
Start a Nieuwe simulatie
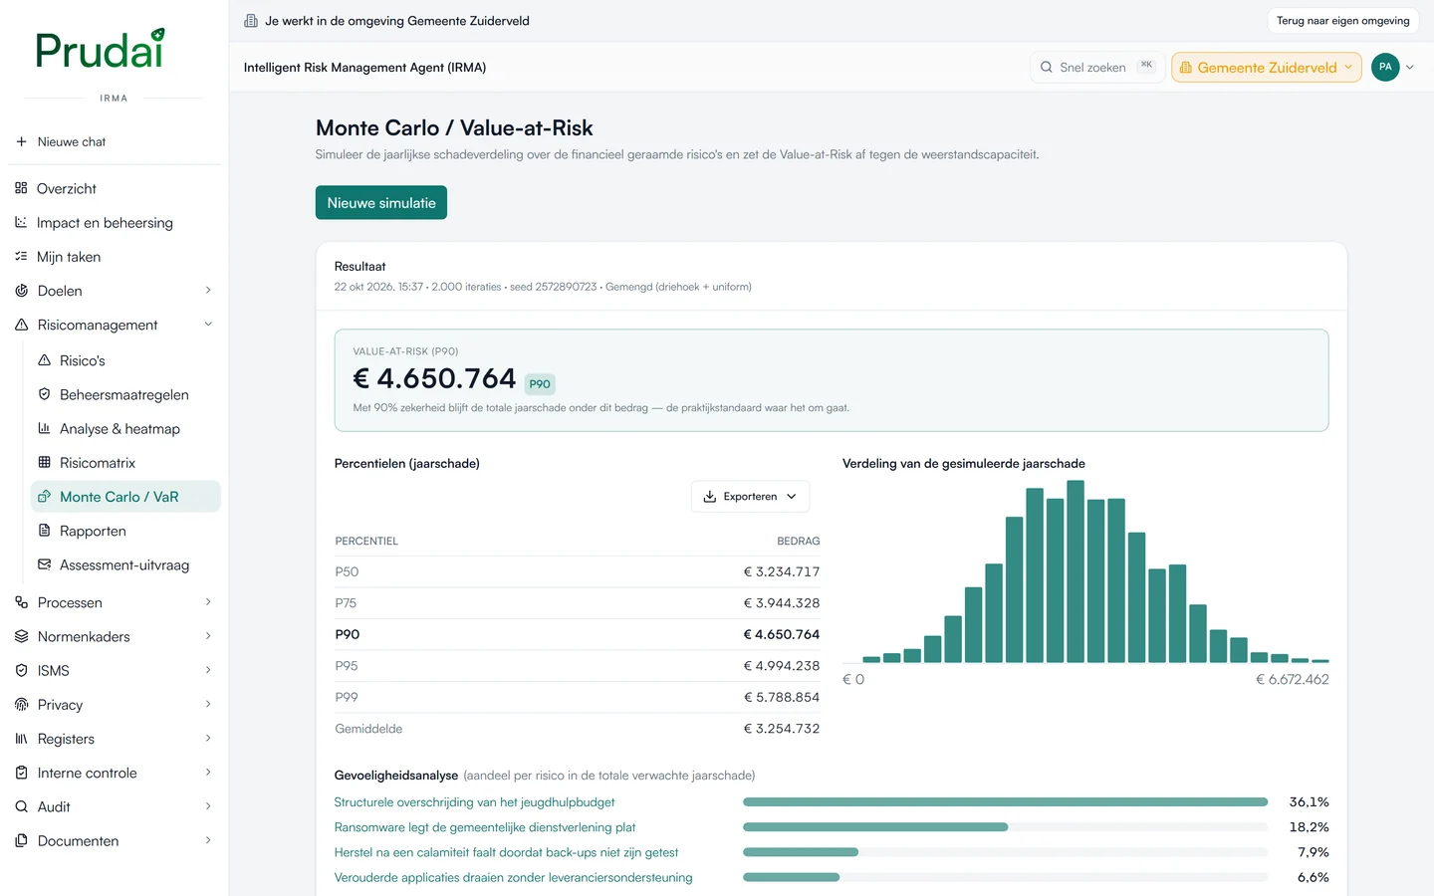381,202
